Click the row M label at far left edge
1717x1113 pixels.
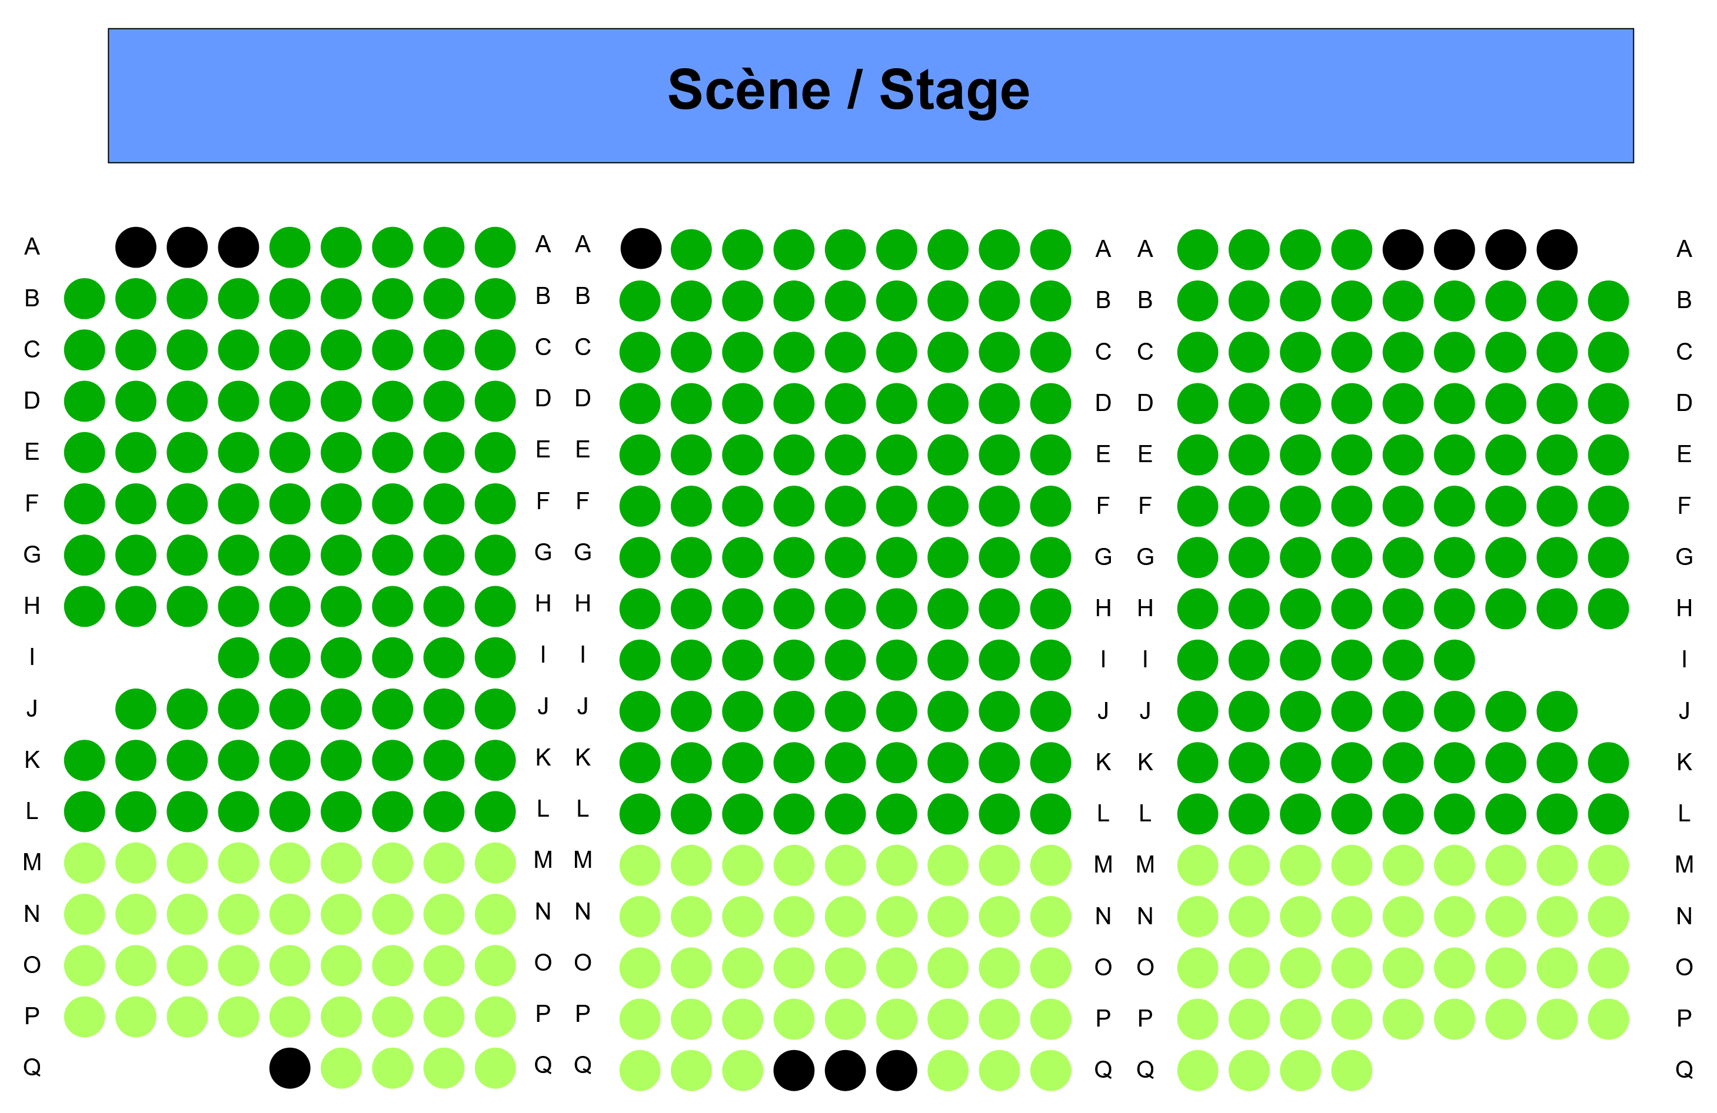(32, 862)
